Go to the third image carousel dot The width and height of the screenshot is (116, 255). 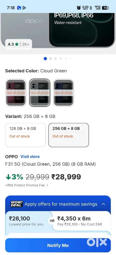tap(56, 58)
